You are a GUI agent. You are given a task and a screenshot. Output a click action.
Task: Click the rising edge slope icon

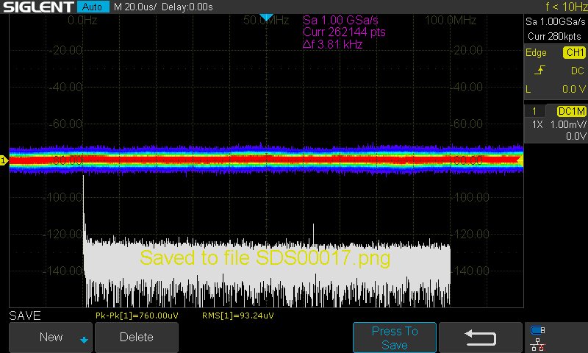(x=539, y=70)
